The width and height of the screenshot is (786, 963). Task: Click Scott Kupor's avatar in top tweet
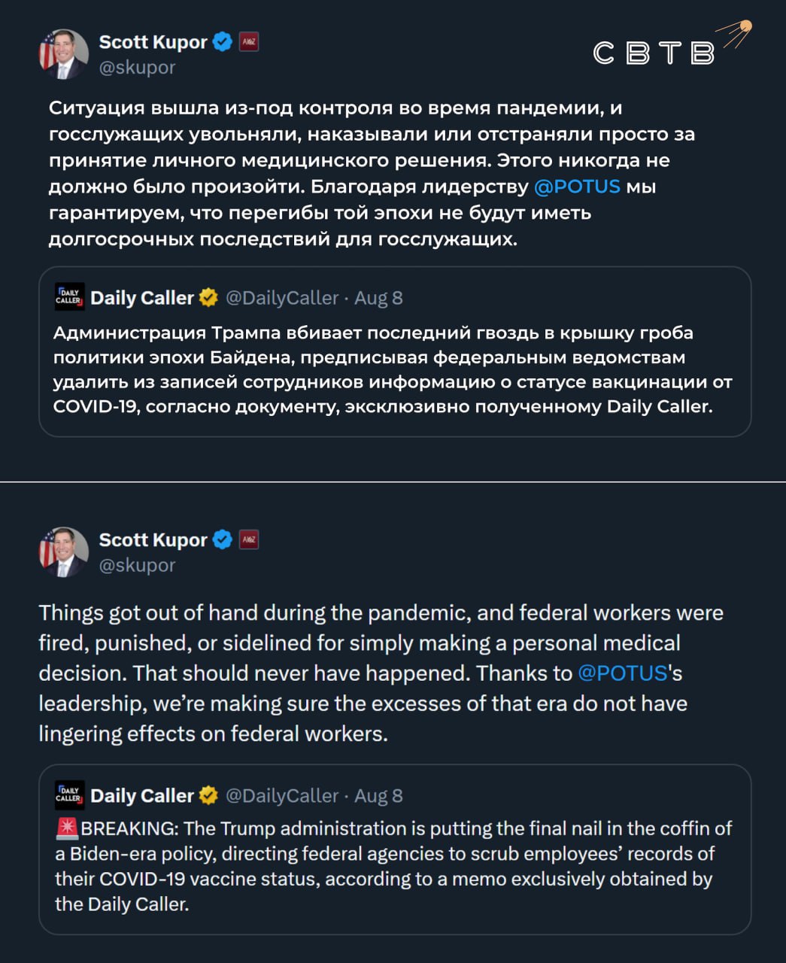(64, 54)
